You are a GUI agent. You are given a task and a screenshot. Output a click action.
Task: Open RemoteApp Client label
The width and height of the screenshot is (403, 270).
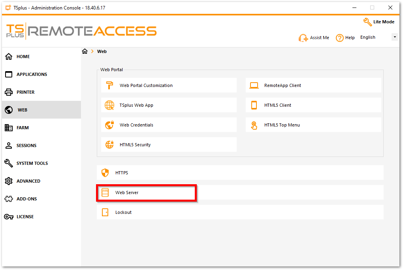282,85
